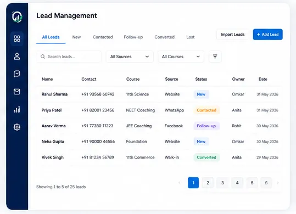This screenshot has height=214, width=296.
Task: Click the Contacted status badge for Priya Patel
Action: (x=206, y=110)
